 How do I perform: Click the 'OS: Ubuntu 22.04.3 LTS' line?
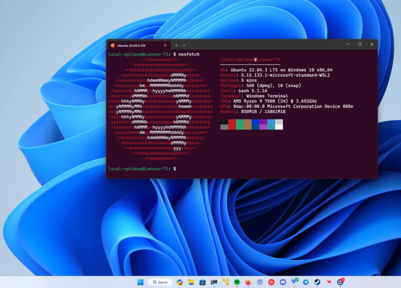276,70
